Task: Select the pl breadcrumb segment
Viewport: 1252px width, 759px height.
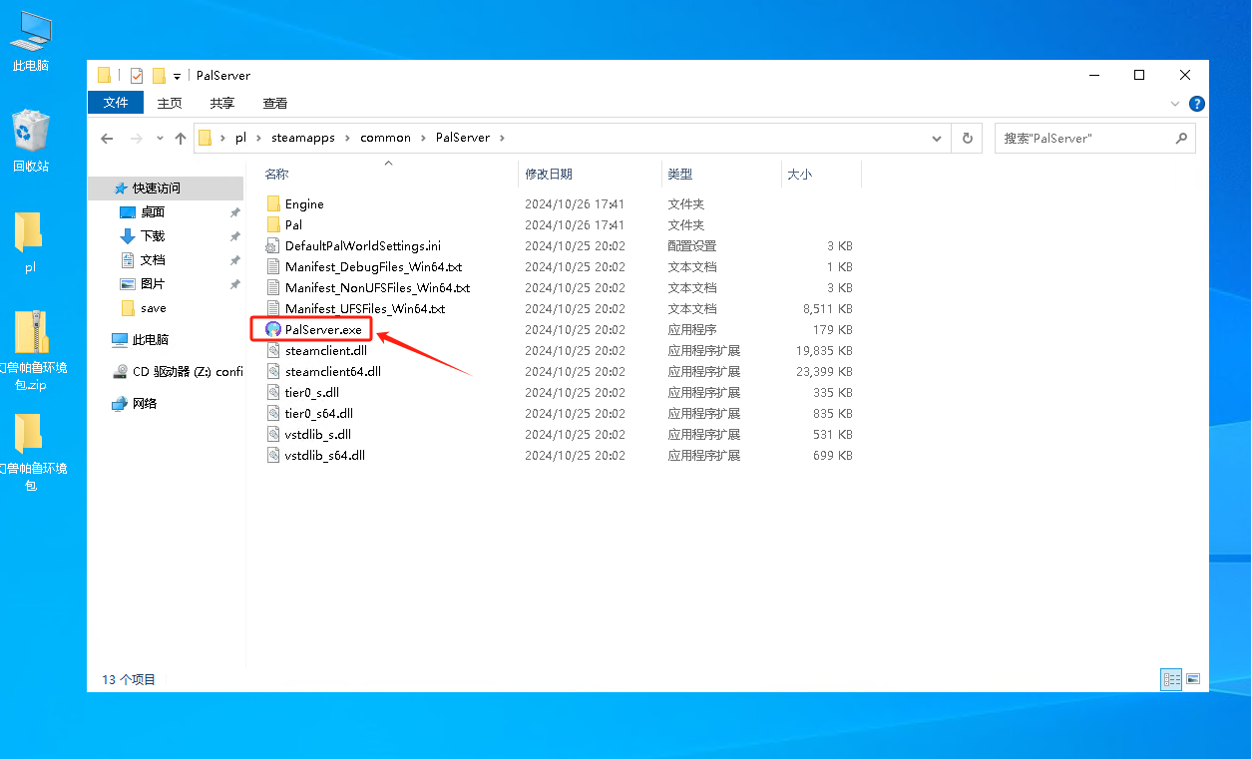Action: pyautogui.click(x=240, y=138)
